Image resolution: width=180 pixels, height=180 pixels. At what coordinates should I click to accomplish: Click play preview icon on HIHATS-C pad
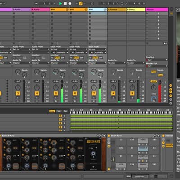click(x=143, y=161)
